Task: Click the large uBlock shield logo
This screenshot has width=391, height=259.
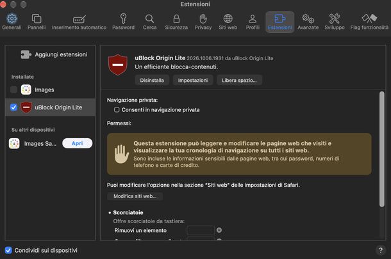Action: [118, 65]
